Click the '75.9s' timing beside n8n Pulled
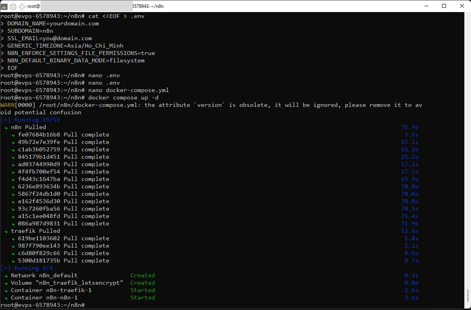 point(409,127)
